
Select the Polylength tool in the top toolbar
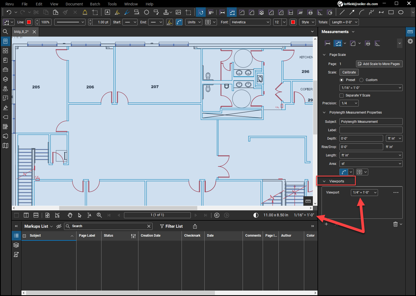[x=232, y=12]
